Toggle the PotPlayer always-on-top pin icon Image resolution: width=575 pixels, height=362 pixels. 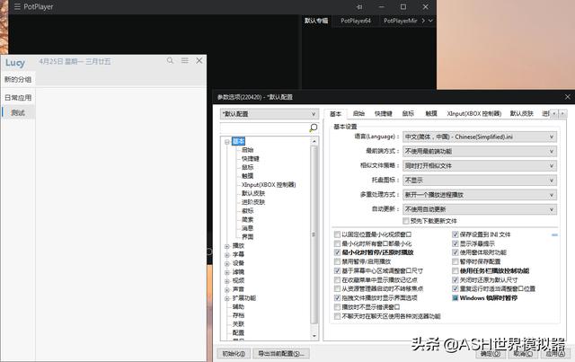tap(359, 6)
